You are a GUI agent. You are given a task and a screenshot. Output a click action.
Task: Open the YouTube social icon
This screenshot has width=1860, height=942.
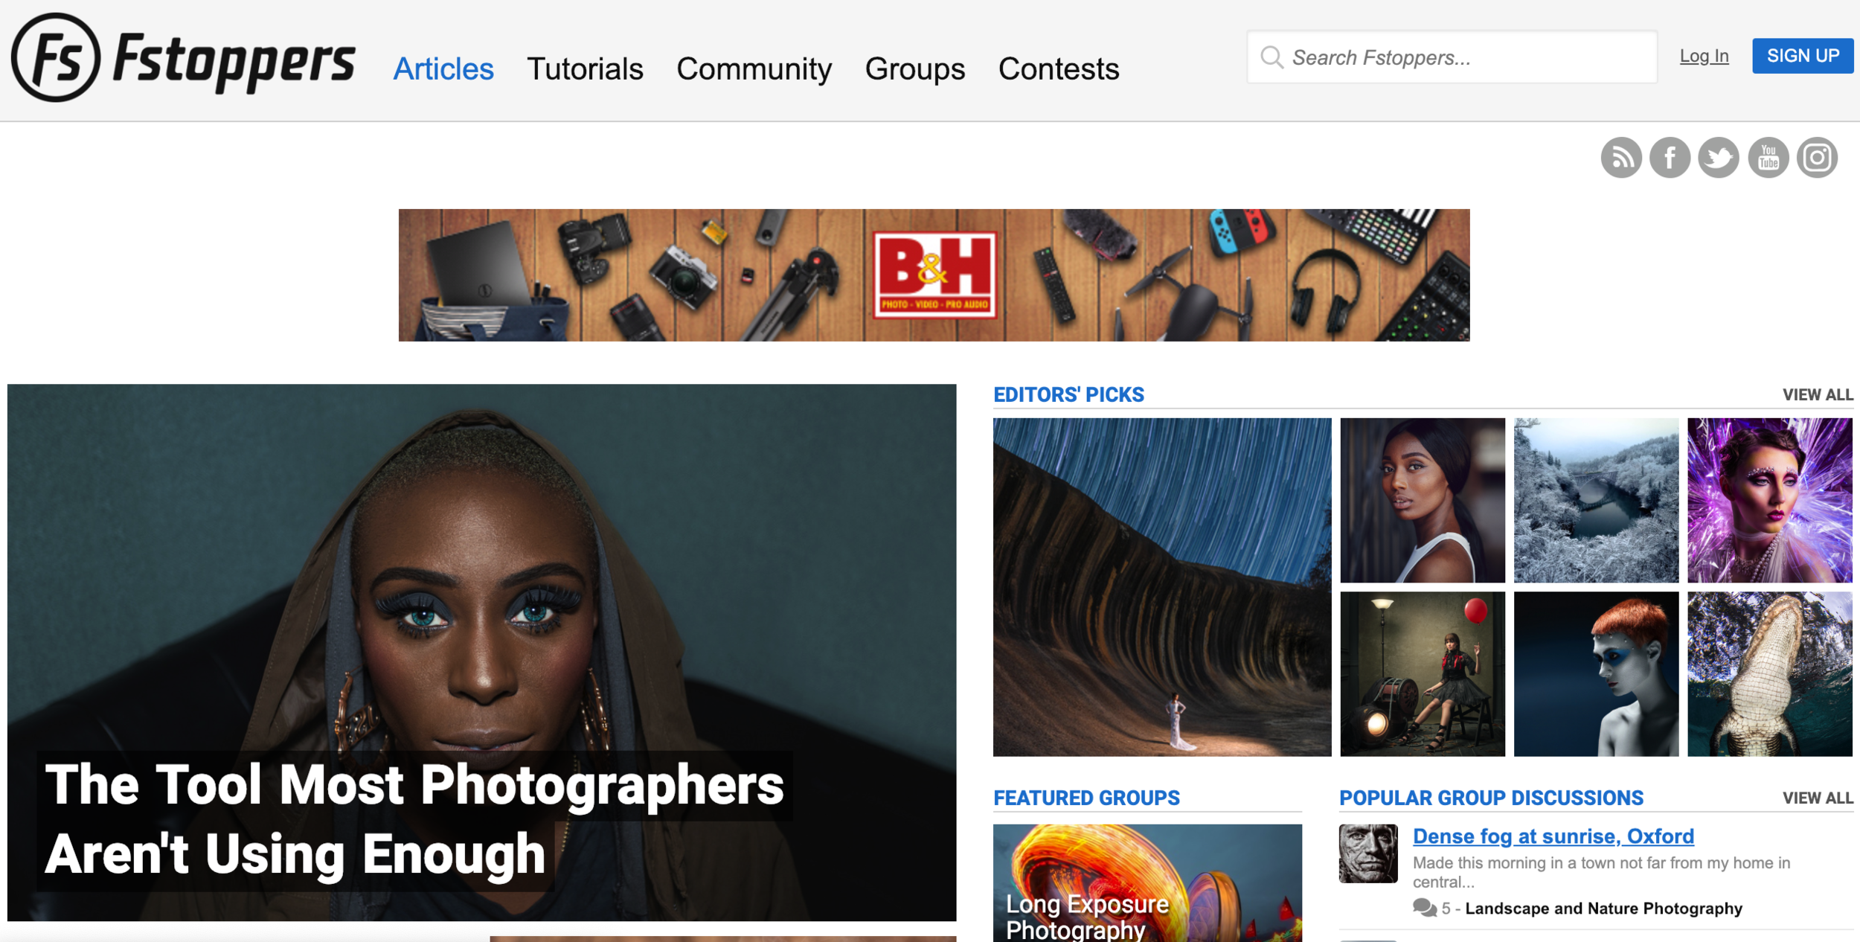click(x=1768, y=158)
